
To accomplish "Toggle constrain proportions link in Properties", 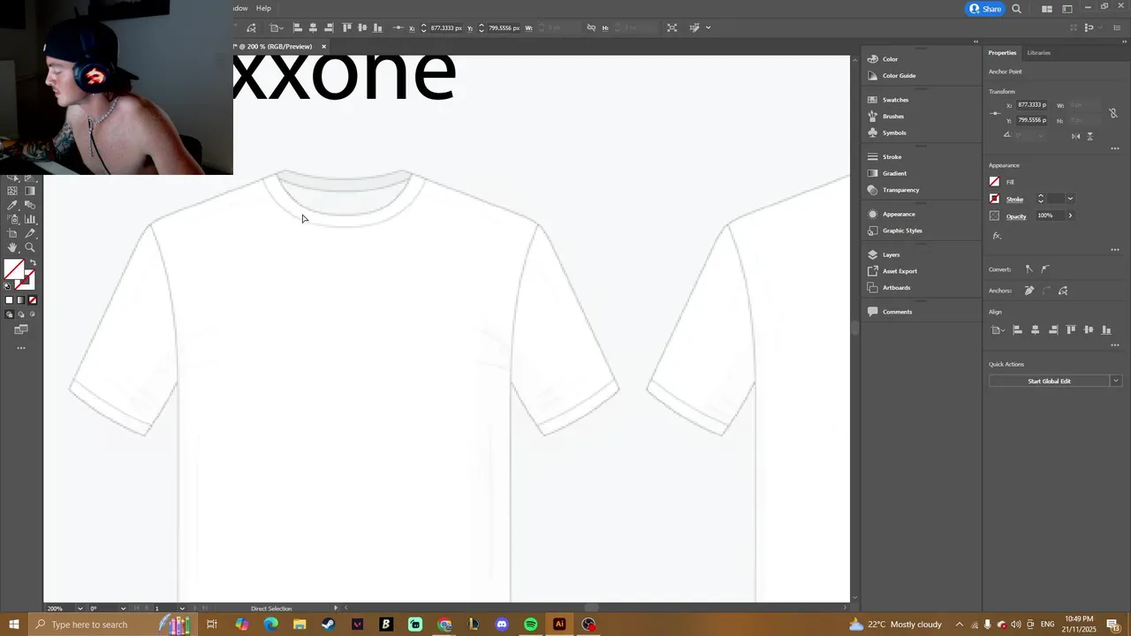I will click(1113, 113).
